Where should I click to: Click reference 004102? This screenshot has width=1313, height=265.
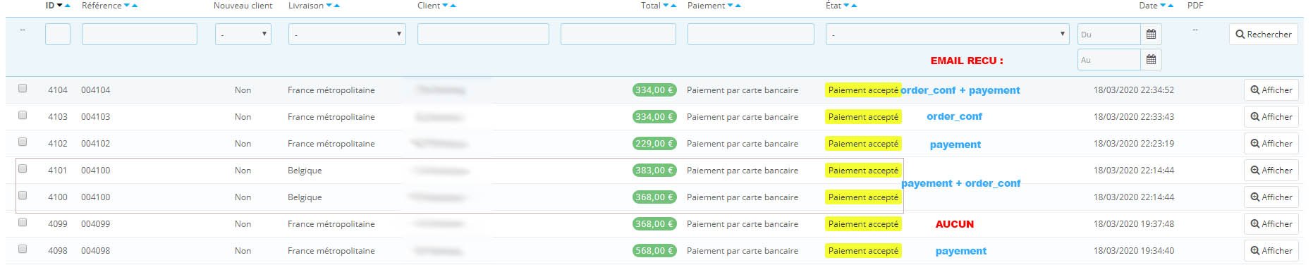tap(95, 144)
